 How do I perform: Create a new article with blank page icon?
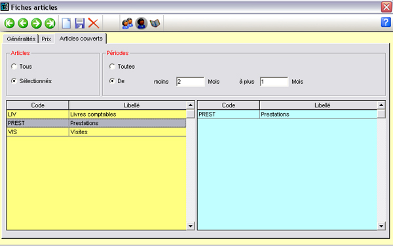coord(66,24)
